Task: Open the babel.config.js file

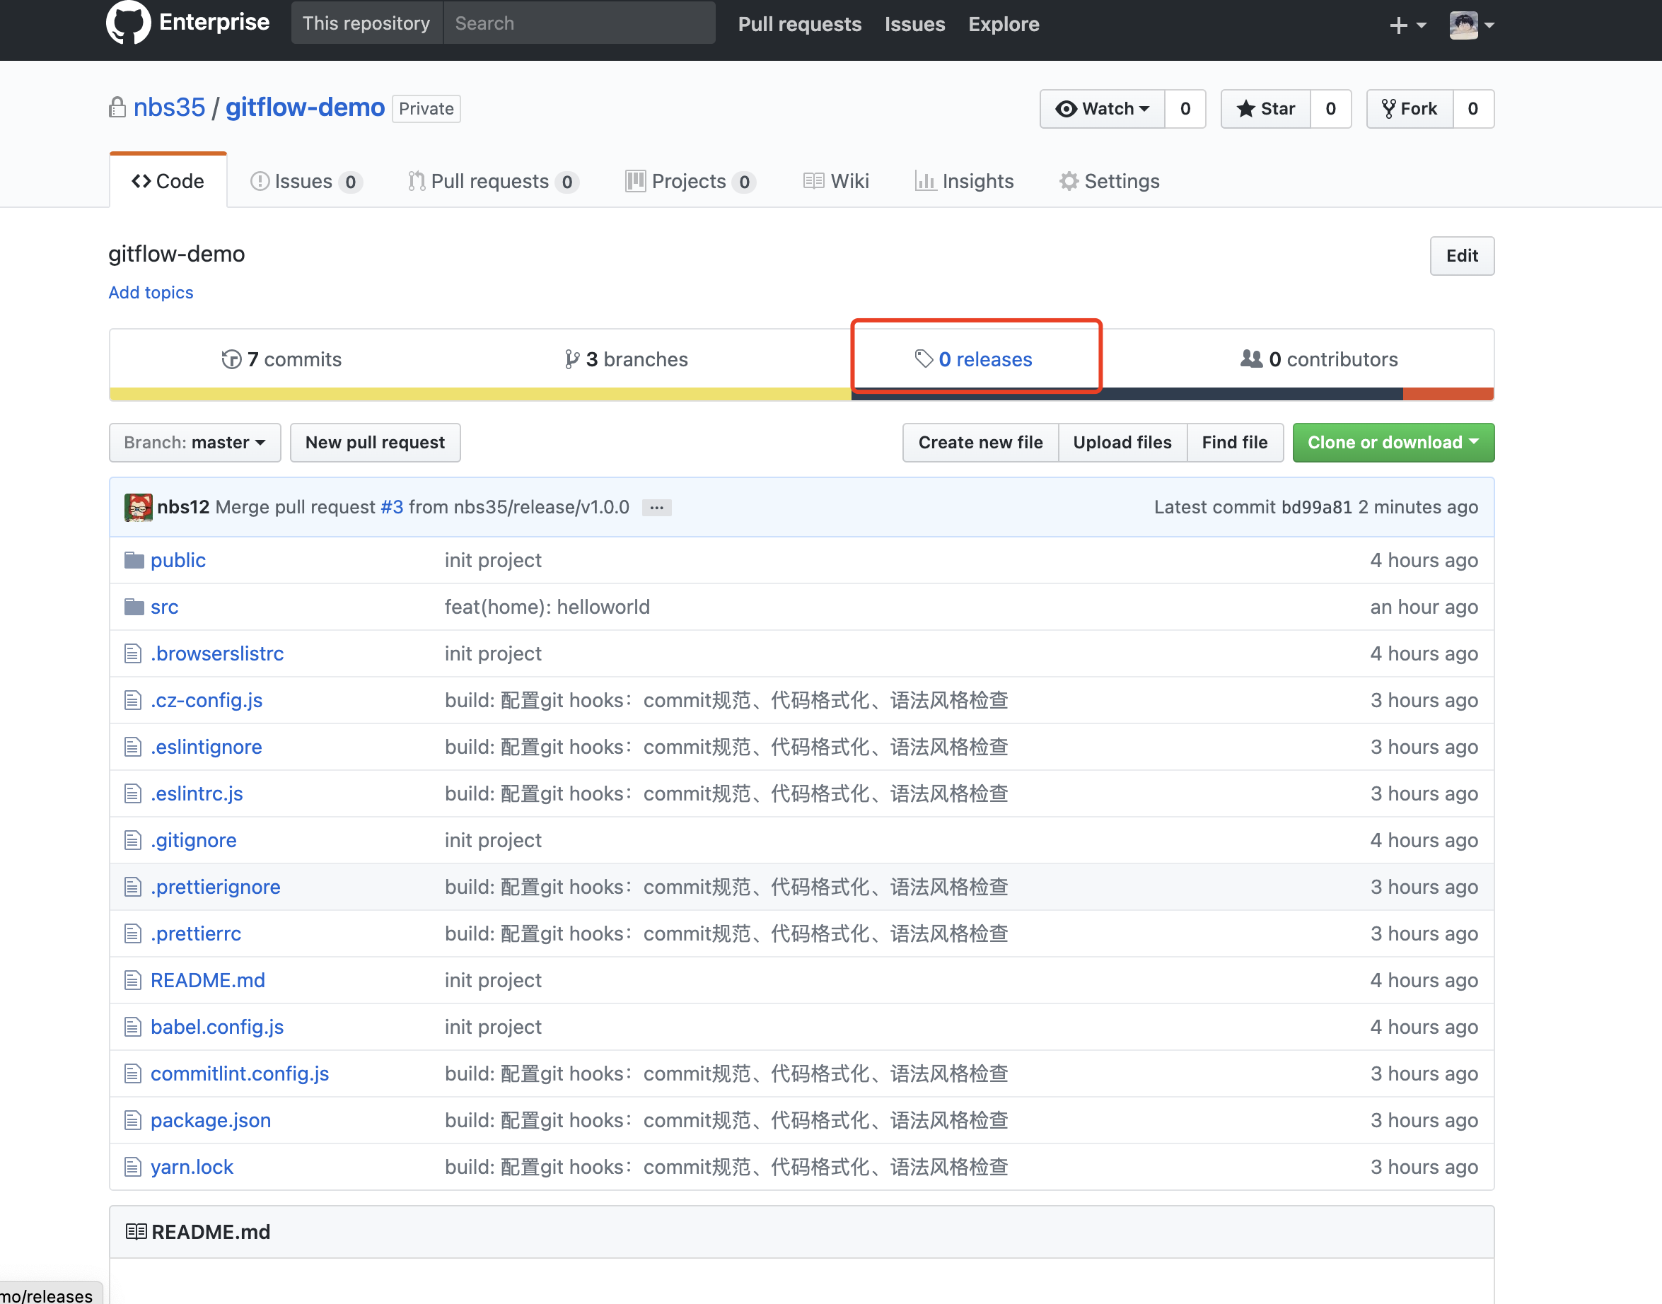Action: coord(217,1027)
